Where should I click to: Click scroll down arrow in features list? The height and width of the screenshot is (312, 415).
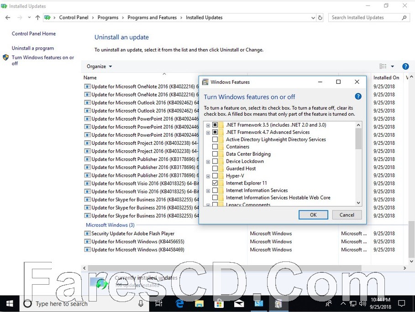(358, 203)
